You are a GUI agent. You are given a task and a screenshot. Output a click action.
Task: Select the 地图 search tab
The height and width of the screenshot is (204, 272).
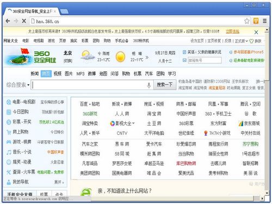[103, 73]
